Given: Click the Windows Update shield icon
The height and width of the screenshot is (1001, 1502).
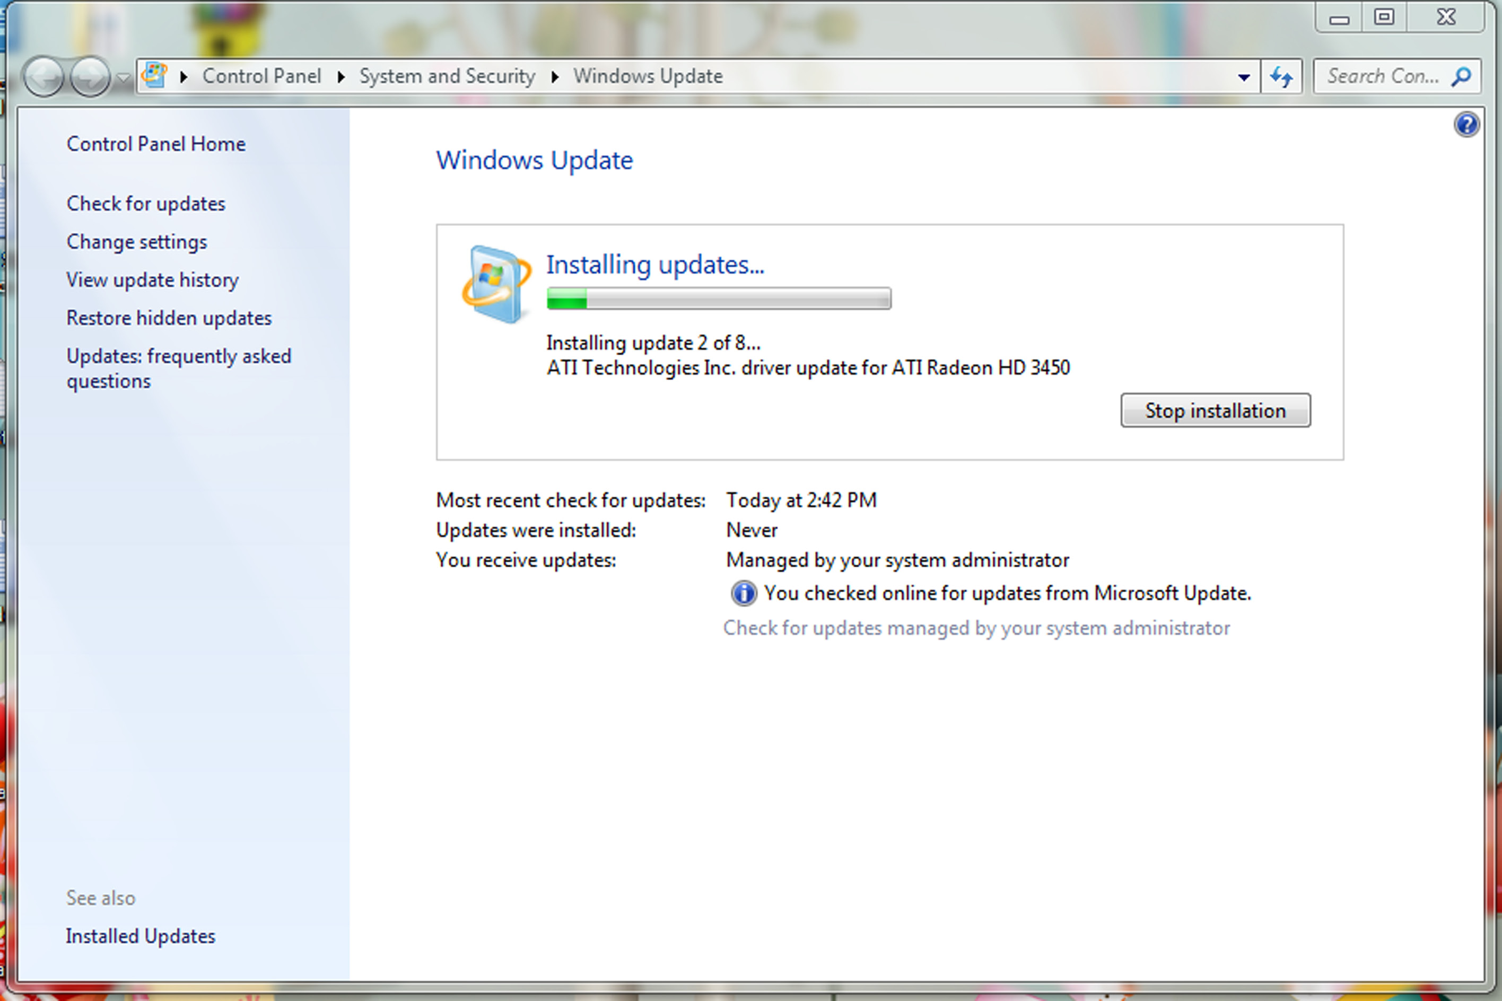Looking at the screenshot, I should pos(496,284).
